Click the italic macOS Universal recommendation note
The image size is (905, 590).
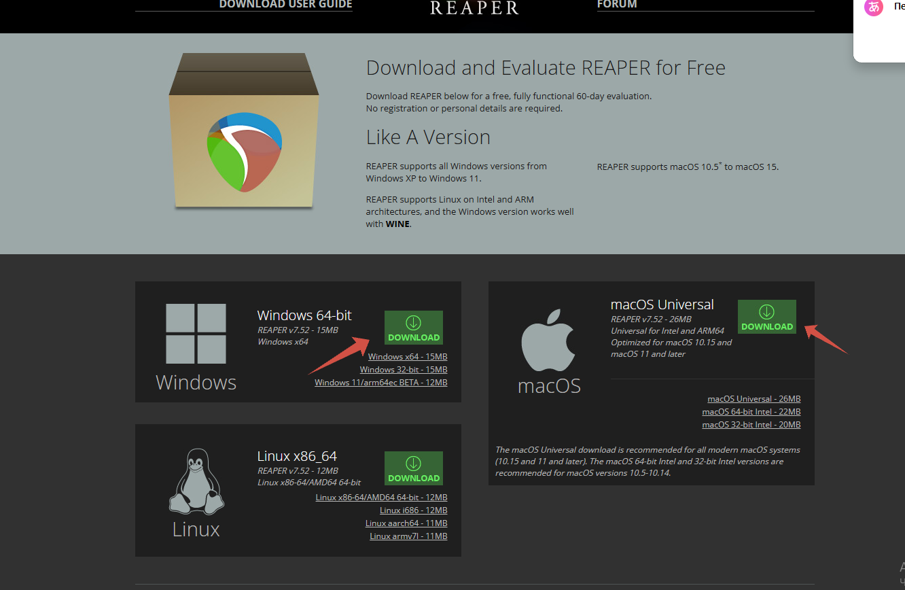[x=648, y=462]
